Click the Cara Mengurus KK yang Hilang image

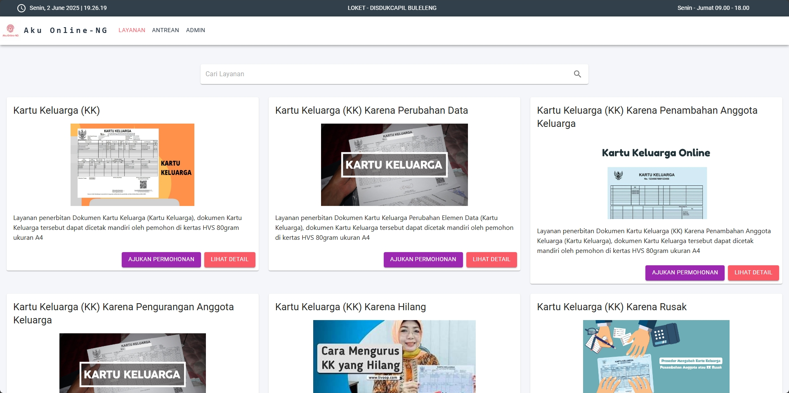(x=394, y=356)
